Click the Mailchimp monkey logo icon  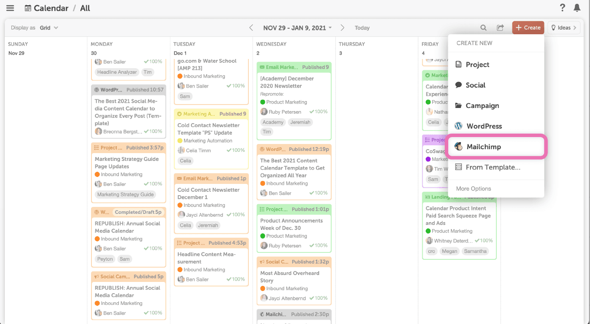pos(458,147)
